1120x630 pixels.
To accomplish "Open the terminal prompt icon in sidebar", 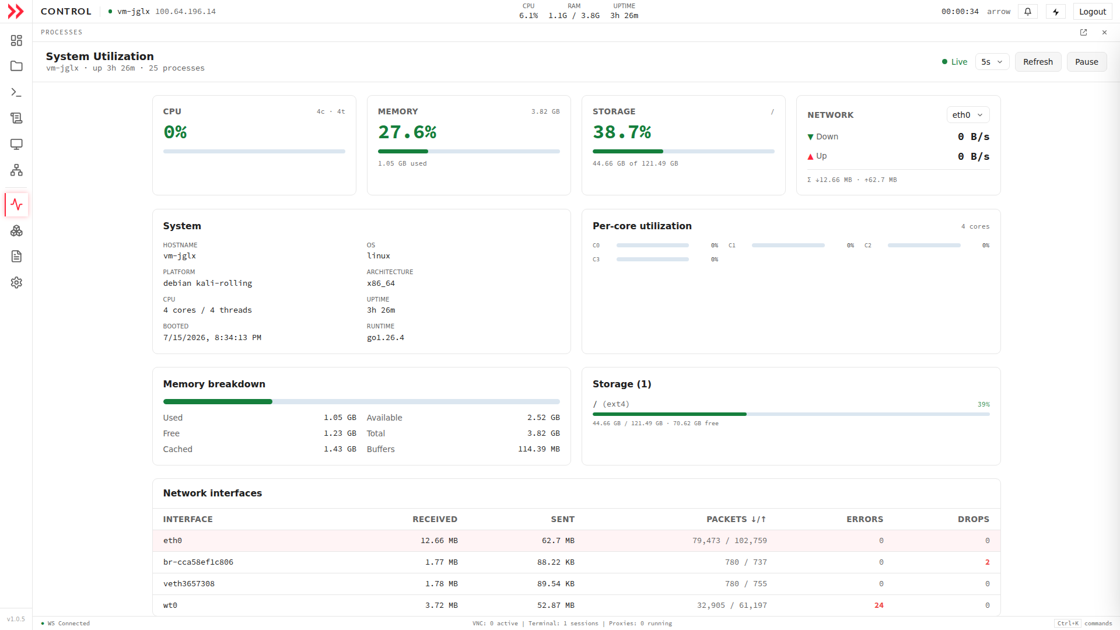I will [16, 92].
